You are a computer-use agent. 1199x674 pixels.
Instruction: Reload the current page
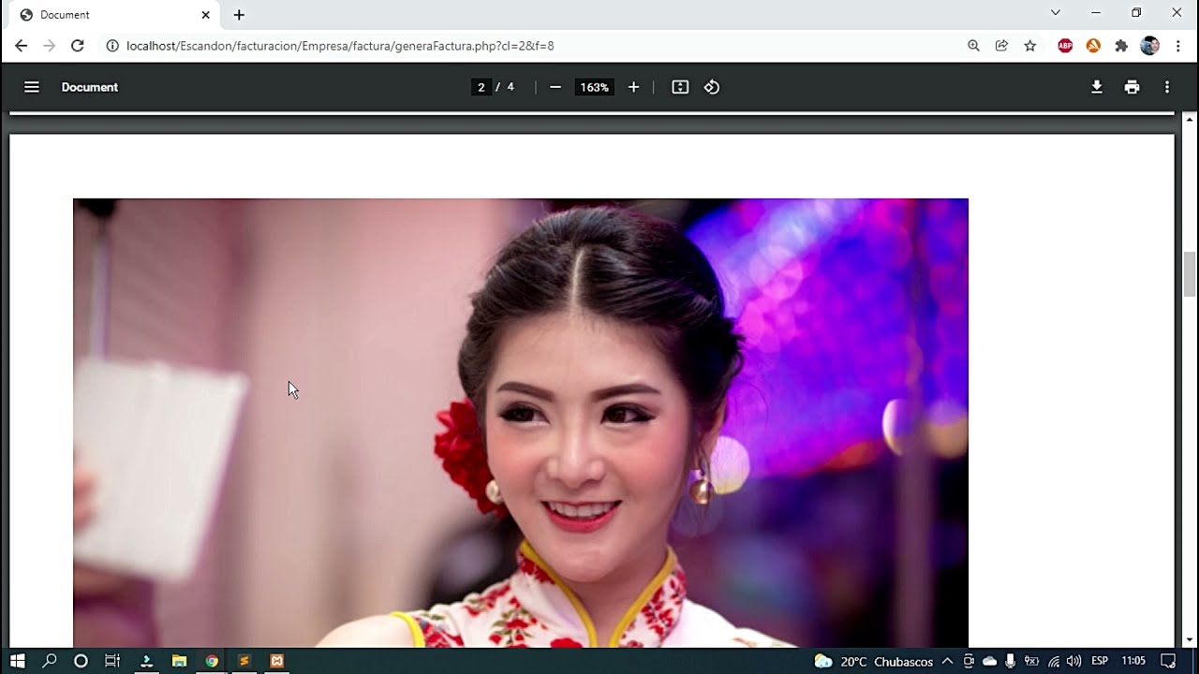[78, 45]
